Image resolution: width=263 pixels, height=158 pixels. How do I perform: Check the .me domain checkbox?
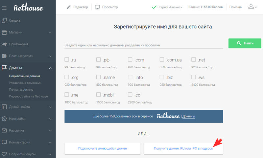pos(67,95)
